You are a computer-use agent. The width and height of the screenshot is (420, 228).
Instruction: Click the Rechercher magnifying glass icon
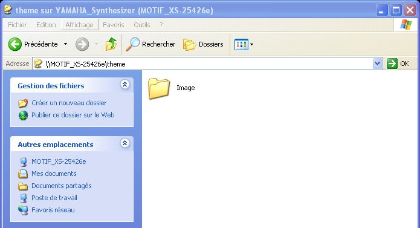132,44
